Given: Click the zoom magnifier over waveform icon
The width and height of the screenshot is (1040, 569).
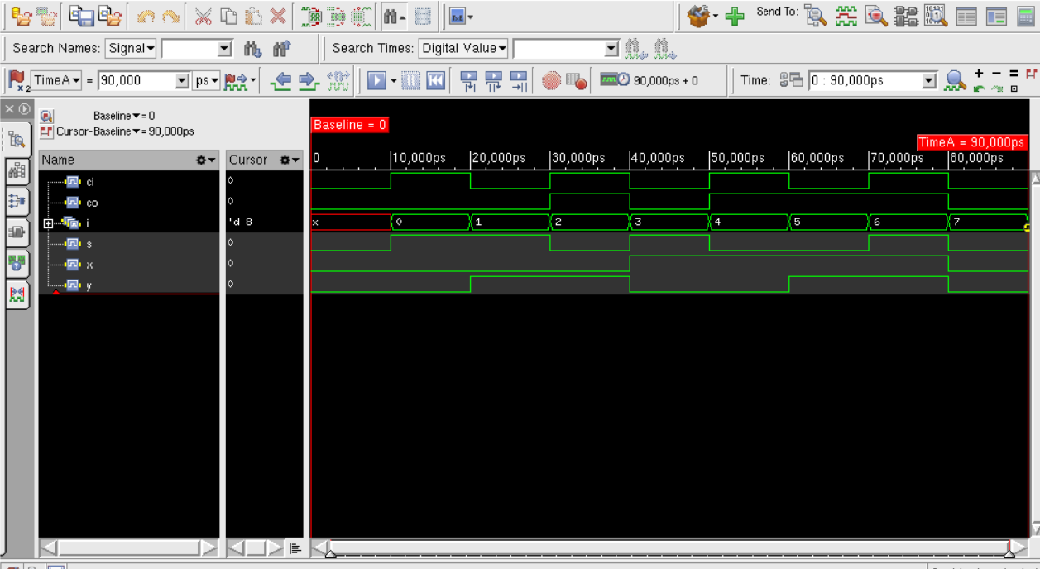Looking at the screenshot, I should (x=956, y=80).
